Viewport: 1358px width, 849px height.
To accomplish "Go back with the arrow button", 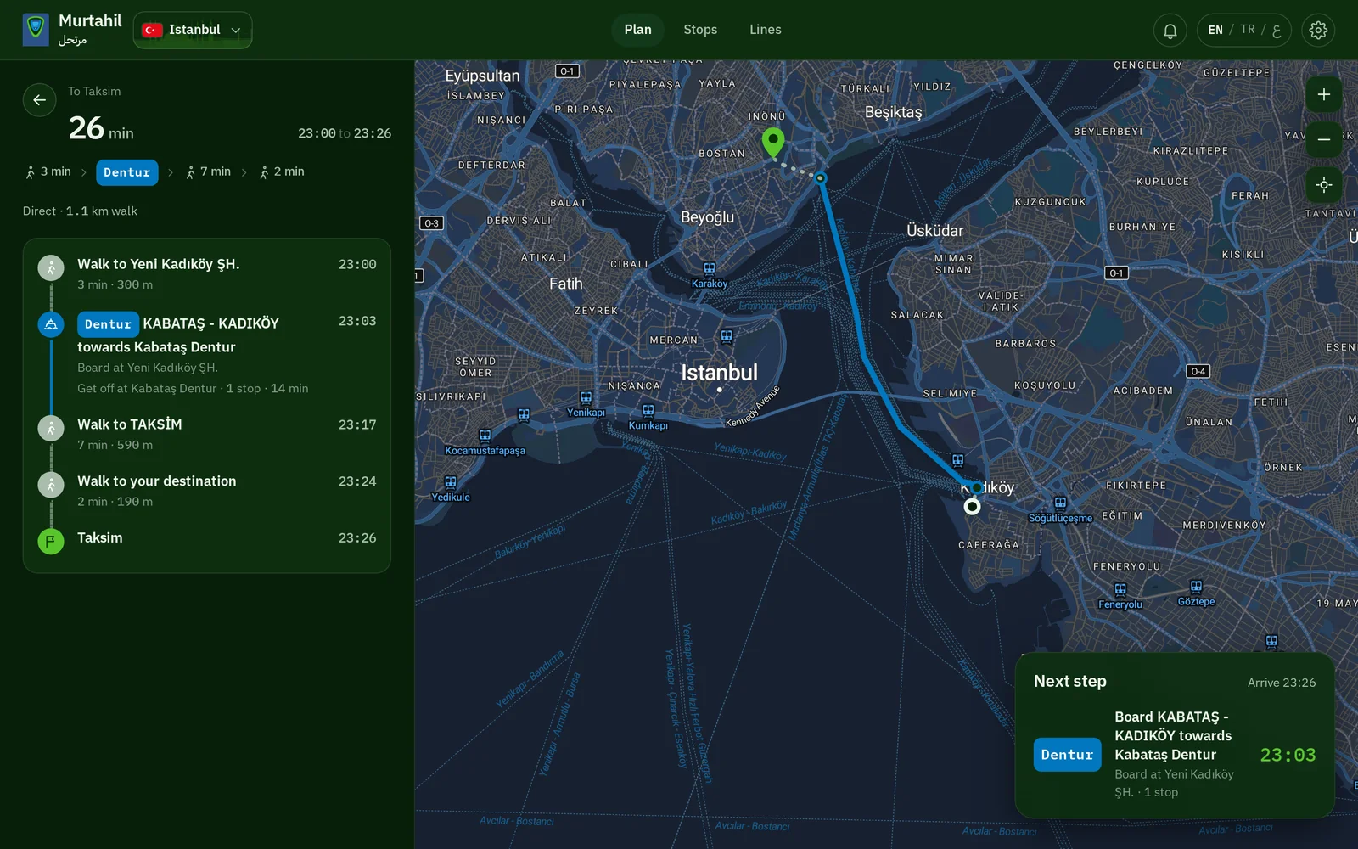I will 40,100.
